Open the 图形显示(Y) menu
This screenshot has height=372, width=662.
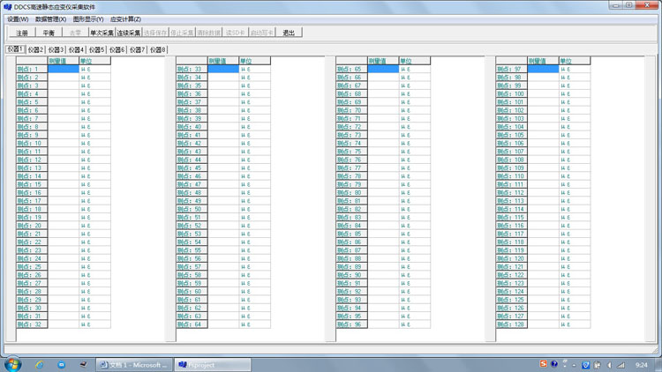[87, 19]
